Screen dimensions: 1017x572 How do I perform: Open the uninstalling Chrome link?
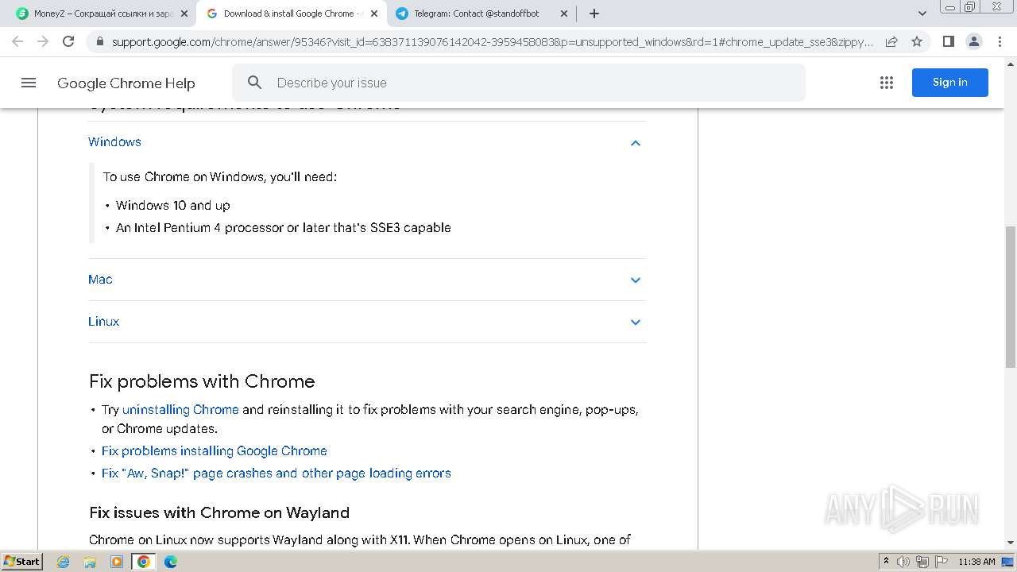180,410
